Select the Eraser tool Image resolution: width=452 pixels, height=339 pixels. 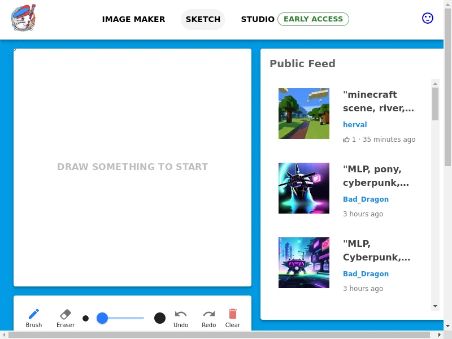[x=66, y=318]
